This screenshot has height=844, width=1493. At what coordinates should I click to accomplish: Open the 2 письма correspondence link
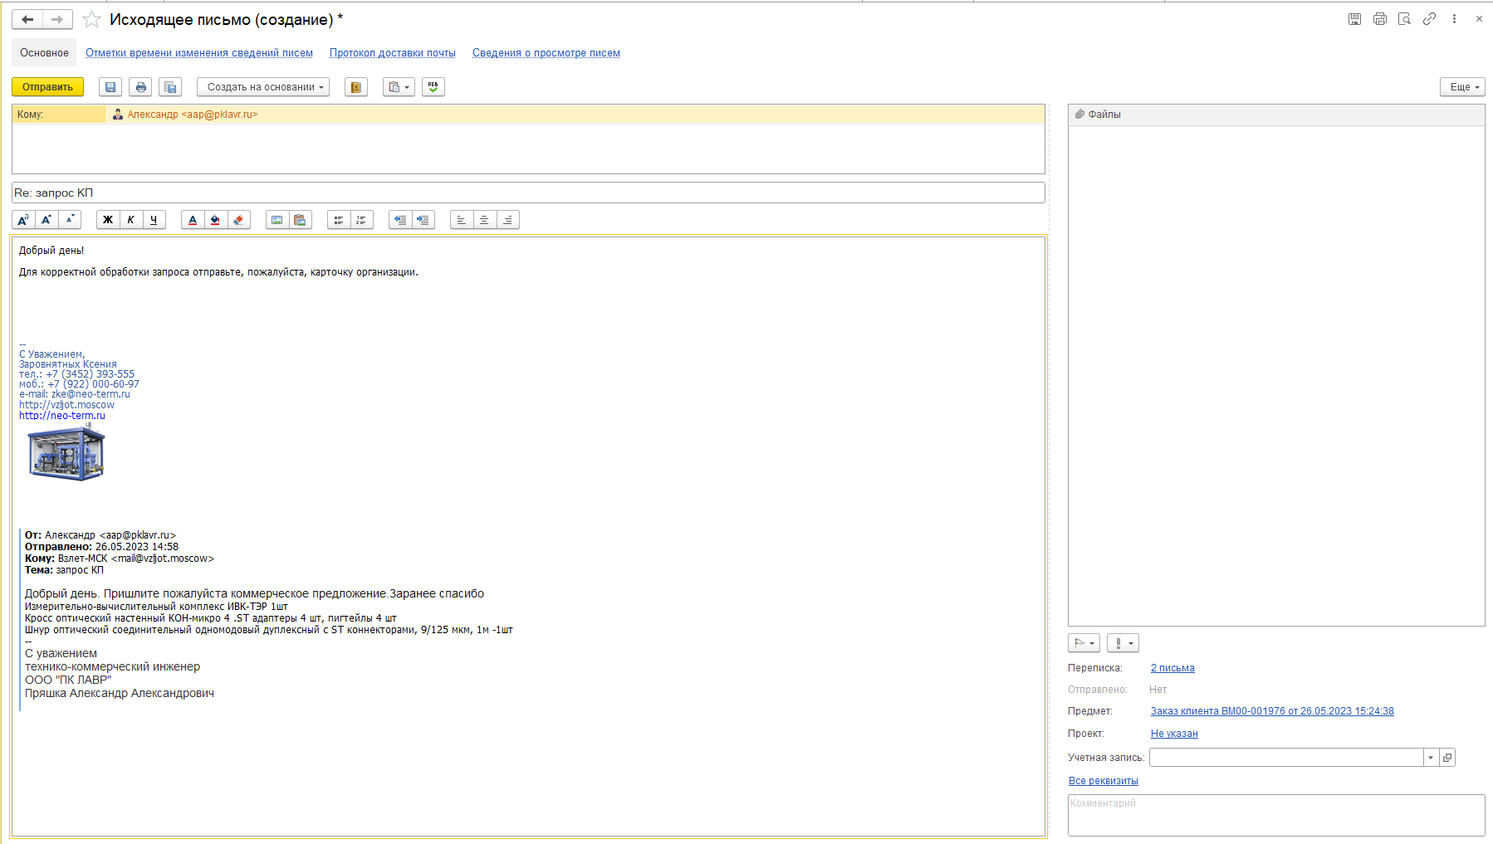pyautogui.click(x=1172, y=668)
